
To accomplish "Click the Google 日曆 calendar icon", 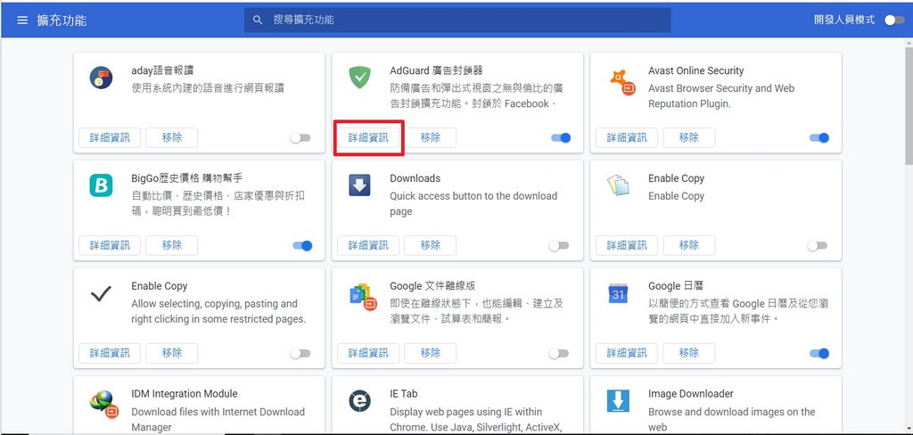I will pyautogui.click(x=618, y=293).
